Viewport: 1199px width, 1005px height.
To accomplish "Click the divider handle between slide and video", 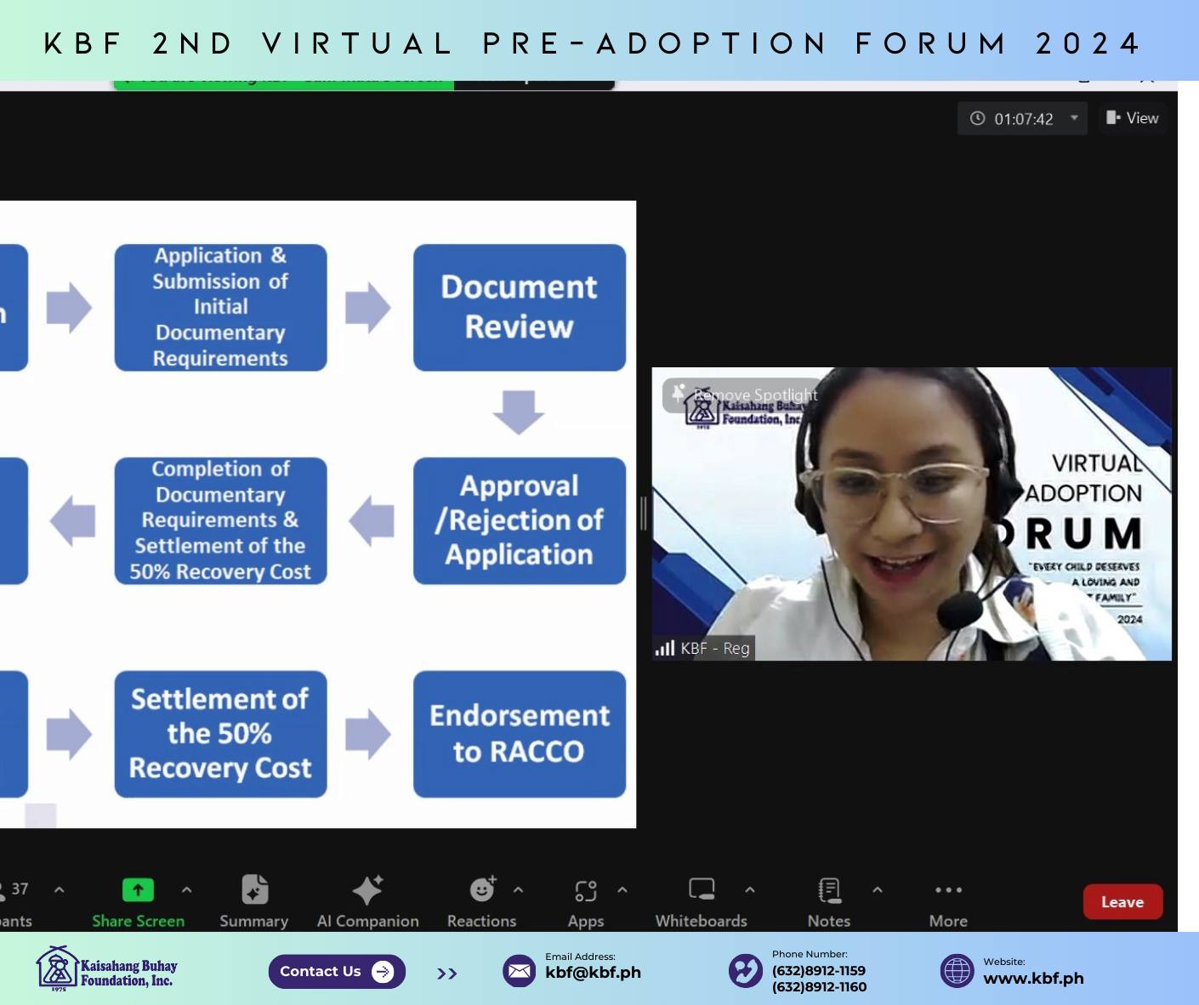I will tap(644, 514).
